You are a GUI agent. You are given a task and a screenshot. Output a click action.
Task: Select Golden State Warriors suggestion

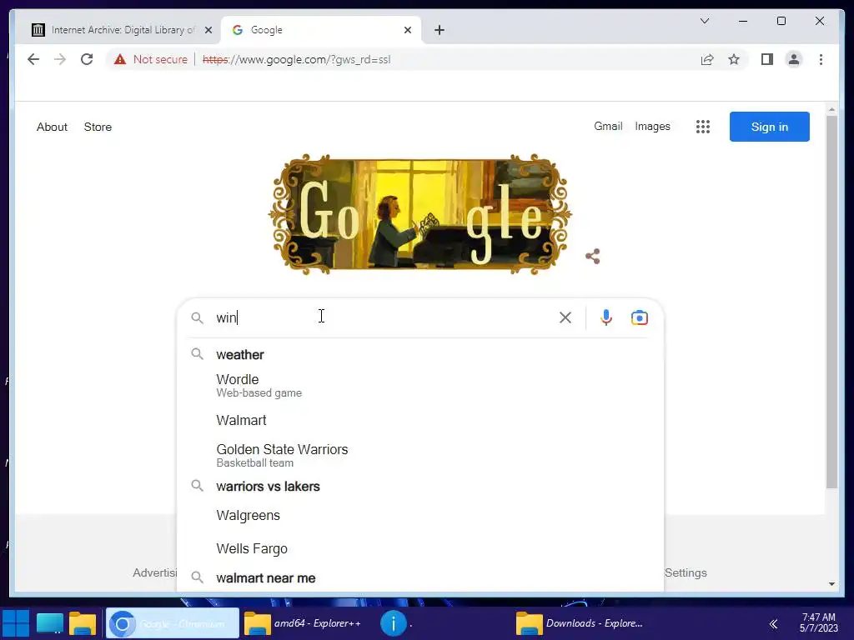pyautogui.click(x=420, y=455)
